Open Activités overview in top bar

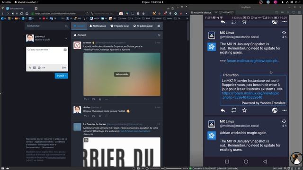coord(6,2)
